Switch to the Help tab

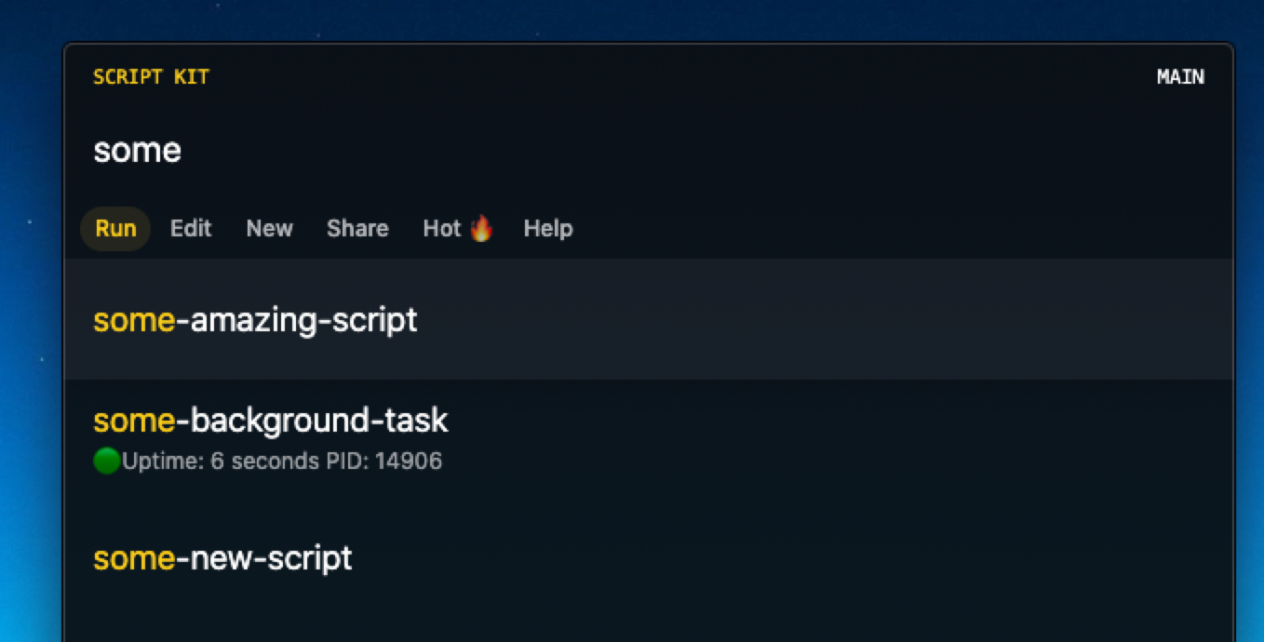[x=548, y=229]
